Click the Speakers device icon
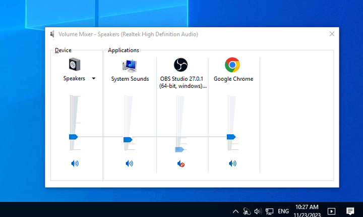The width and height of the screenshot is (363, 217). [x=75, y=64]
